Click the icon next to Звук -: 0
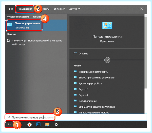The height and width of the screenshot is (133, 152). (x=75, y=95)
